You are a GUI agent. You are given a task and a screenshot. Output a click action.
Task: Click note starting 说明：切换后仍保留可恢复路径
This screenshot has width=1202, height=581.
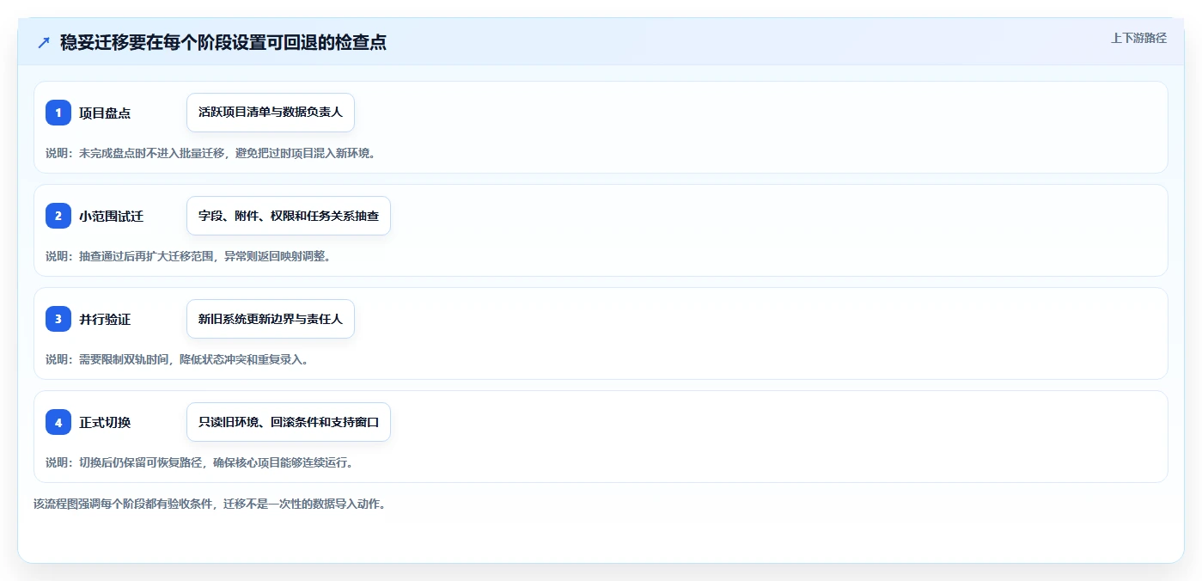click(x=199, y=462)
